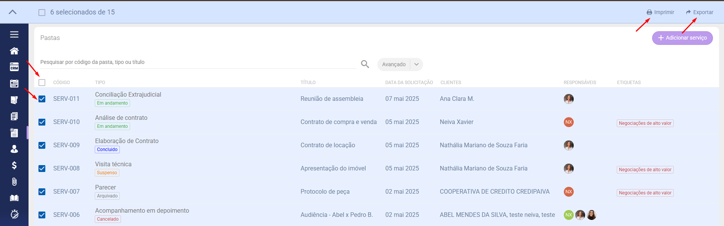Viewport: 724px width, 226px height.
Task: Expand the Avançado dropdown arrow
Action: (417, 65)
